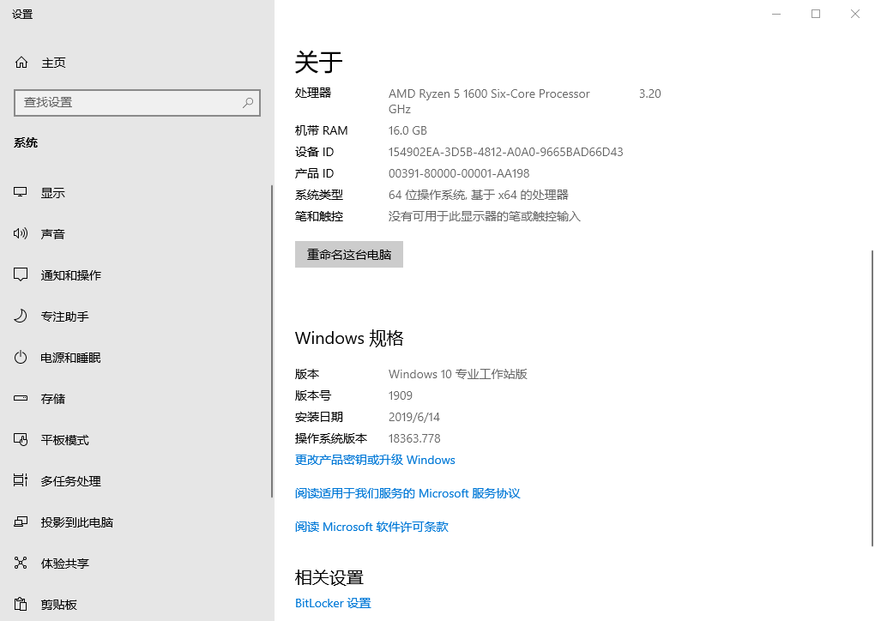Return to Settings home via 主页 entry
This screenshot has width=875, height=621.
pyautogui.click(x=53, y=62)
